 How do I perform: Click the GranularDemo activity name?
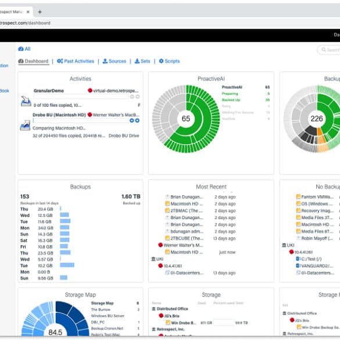tap(49, 91)
